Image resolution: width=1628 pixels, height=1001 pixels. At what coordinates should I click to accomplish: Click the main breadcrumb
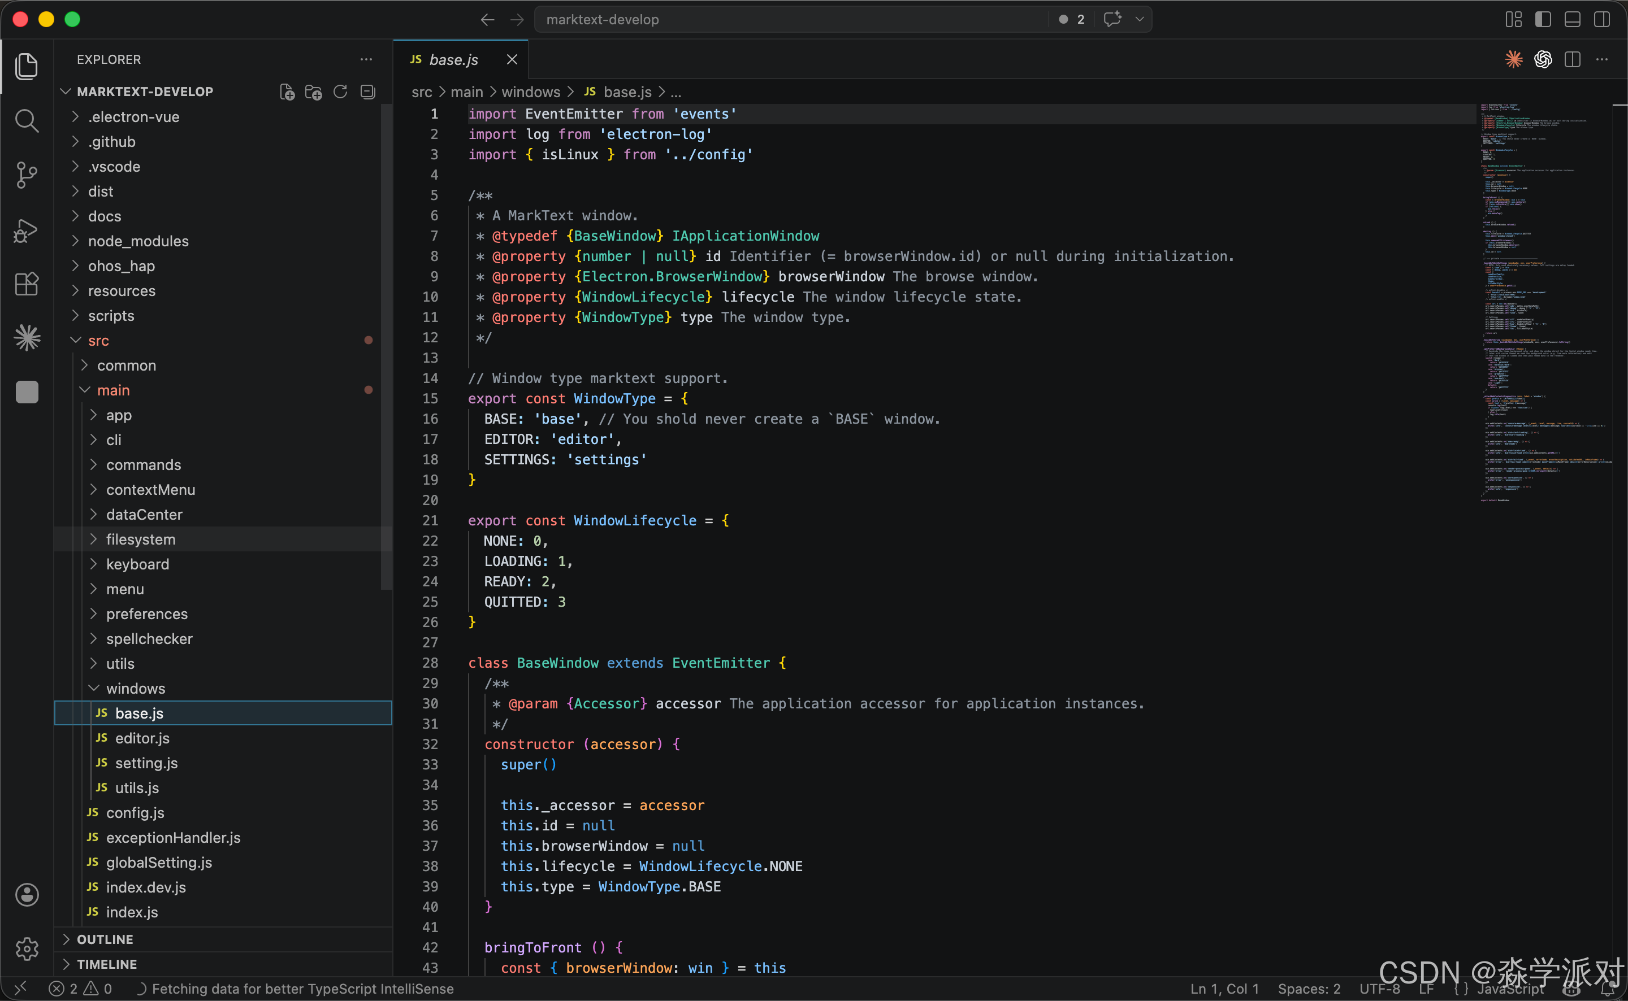click(466, 92)
